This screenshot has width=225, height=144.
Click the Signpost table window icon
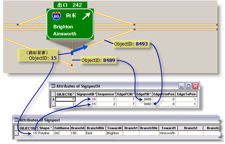(x=16, y=120)
